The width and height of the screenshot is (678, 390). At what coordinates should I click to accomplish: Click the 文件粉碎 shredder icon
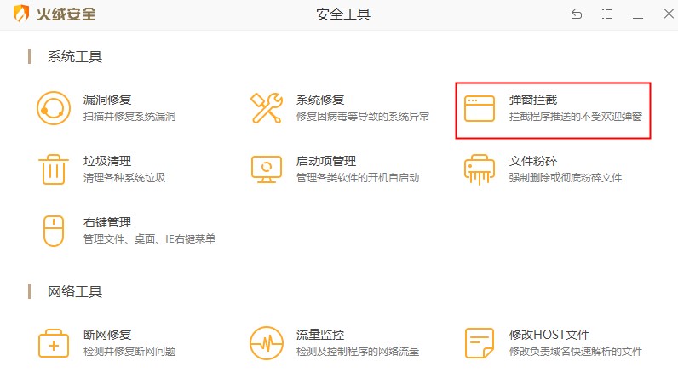point(479,169)
